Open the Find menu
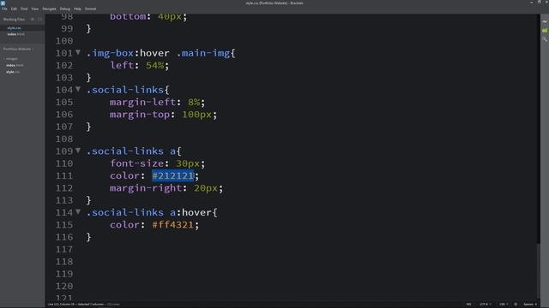 click(x=24, y=9)
